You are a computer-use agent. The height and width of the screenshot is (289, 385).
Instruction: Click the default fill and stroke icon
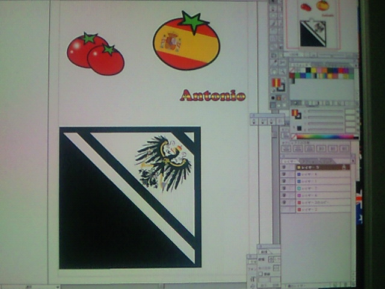point(273,90)
